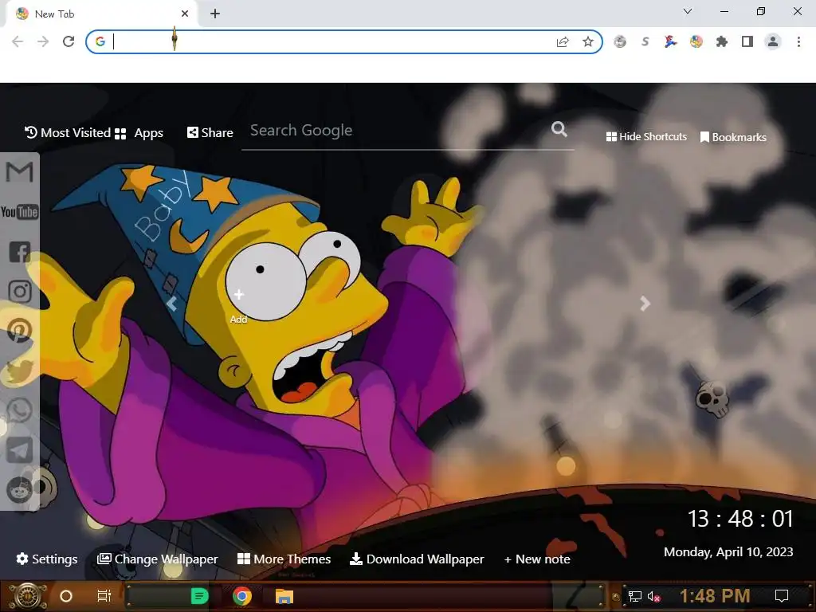Click Change Wallpaper
This screenshot has height=612, width=816.
tap(158, 559)
